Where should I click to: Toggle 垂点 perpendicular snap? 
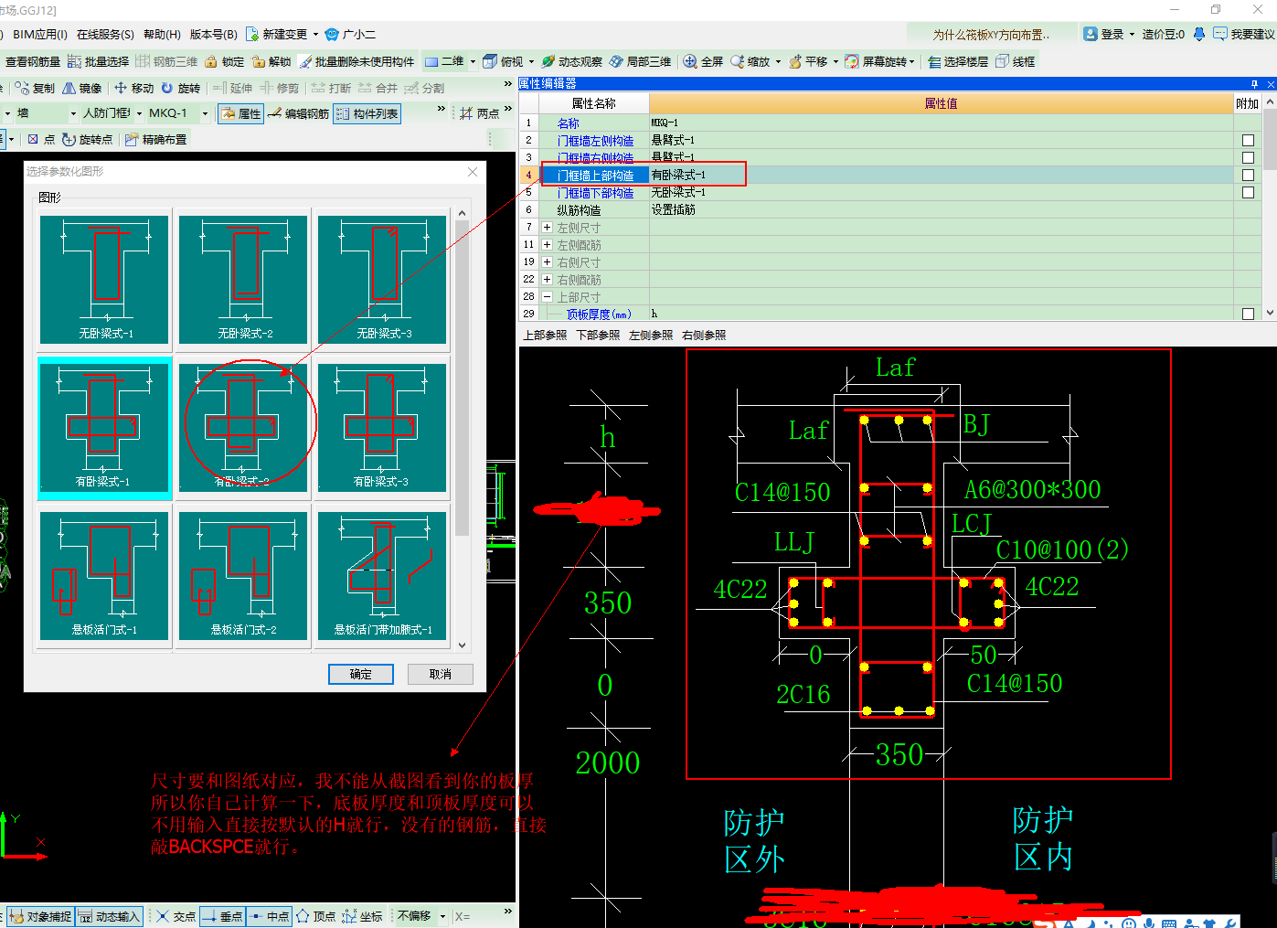point(222,916)
